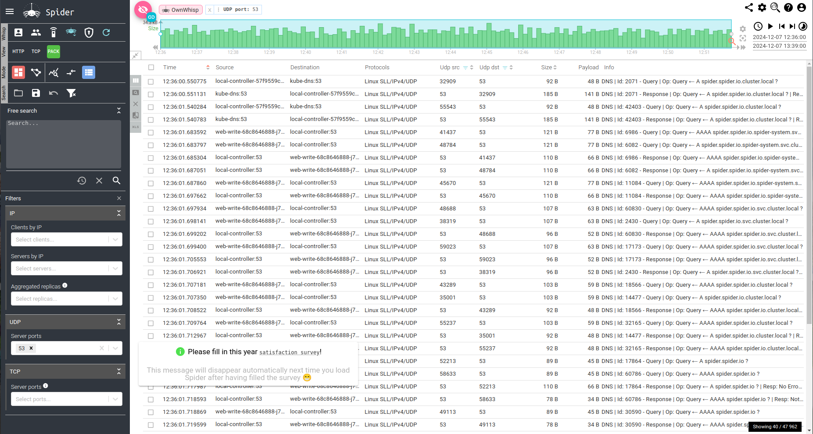
Task: Zoom out the timeline with red magnifier
Action: (732, 41)
